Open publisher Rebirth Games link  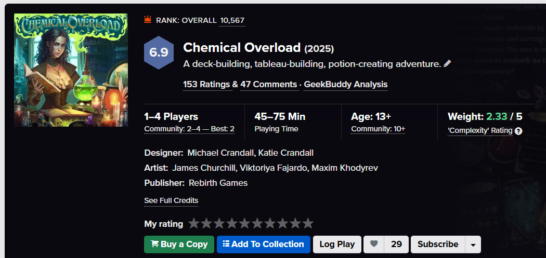point(218,183)
